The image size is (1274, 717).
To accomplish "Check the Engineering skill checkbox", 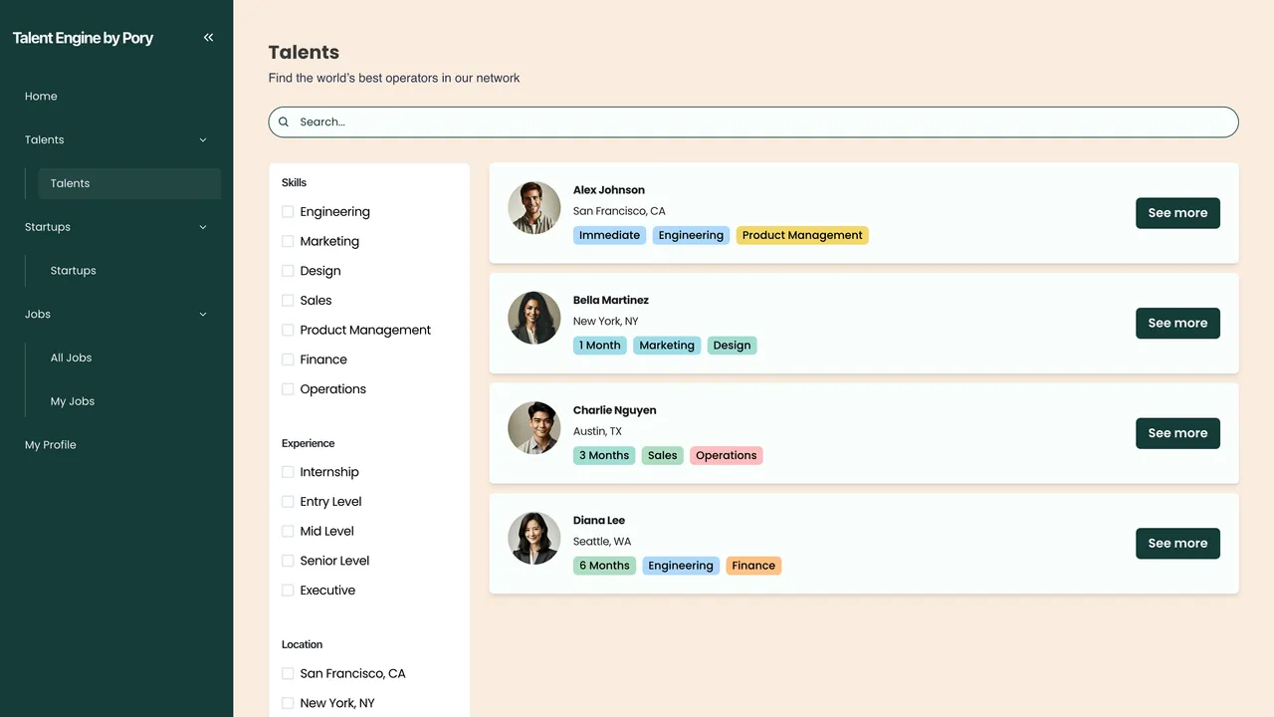I will click(x=288, y=212).
